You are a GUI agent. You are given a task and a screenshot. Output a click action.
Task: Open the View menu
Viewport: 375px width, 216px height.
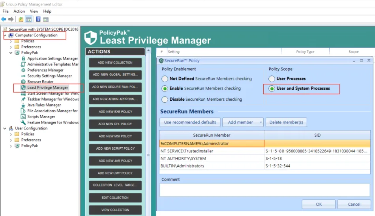[34, 11]
